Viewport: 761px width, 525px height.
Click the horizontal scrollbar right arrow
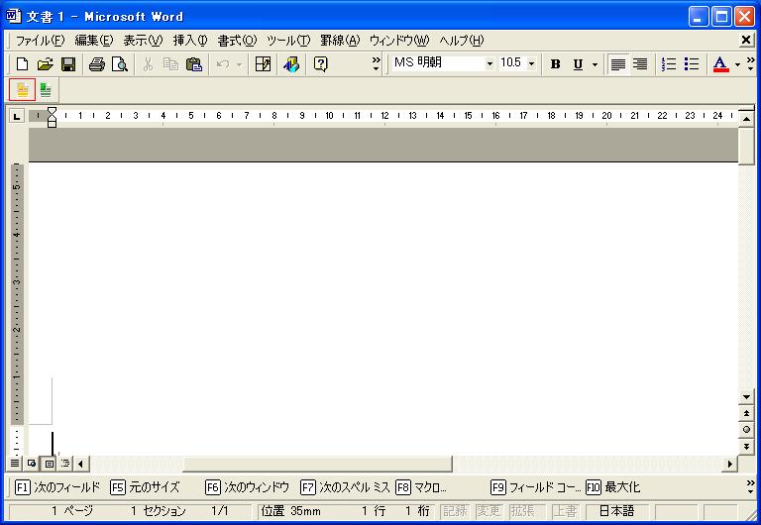[x=730, y=464]
